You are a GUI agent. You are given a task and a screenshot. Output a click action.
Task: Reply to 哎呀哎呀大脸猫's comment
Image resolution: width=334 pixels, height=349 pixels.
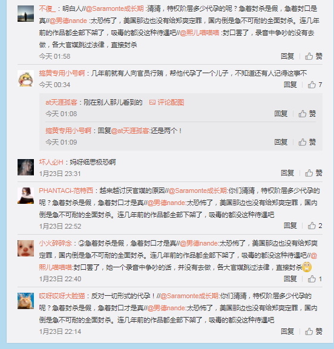(287, 331)
